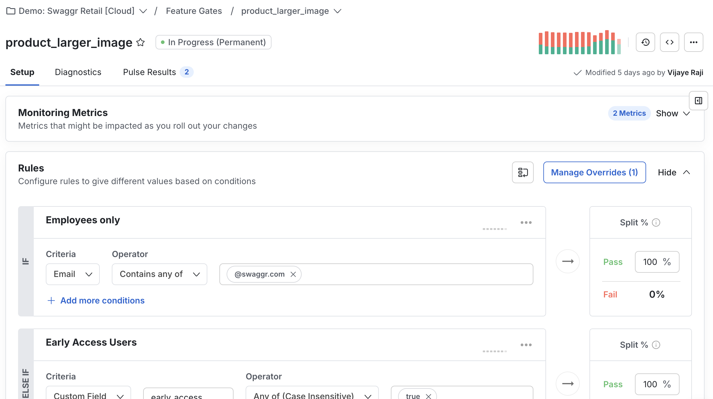Click the Manage Overrides button
Image resolution: width=713 pixels, height=399 pixels.
pos(594,172)
